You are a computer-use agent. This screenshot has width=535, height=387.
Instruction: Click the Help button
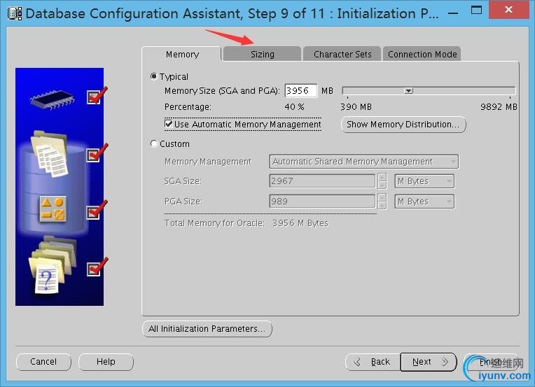point(106,362)
